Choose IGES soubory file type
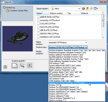 pyautogui.click(x=77, y=74)
